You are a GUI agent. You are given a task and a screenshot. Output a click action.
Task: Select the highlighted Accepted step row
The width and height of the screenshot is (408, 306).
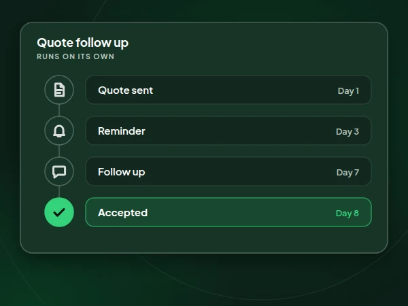click(228, 212)
